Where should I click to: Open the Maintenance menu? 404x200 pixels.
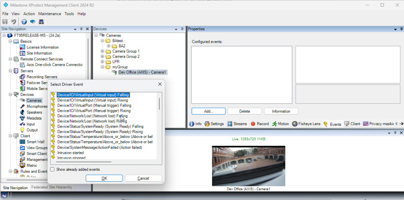coord(50,14)
